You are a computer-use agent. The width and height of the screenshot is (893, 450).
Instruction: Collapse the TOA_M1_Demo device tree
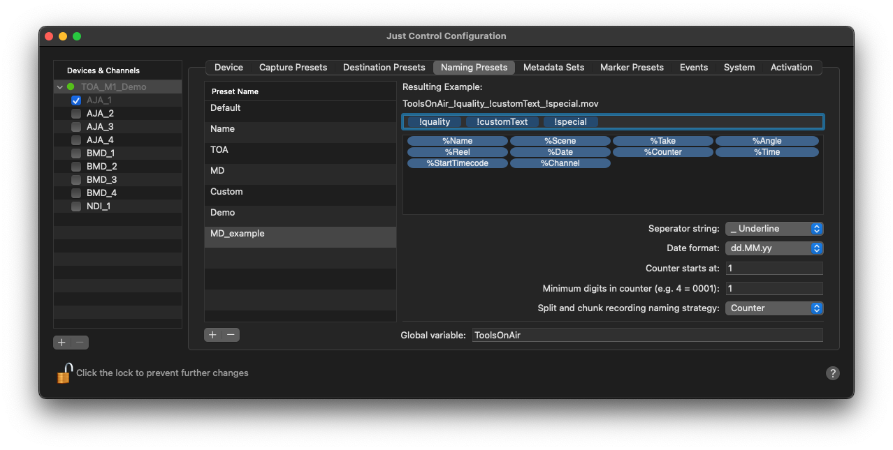coord(60,87)
